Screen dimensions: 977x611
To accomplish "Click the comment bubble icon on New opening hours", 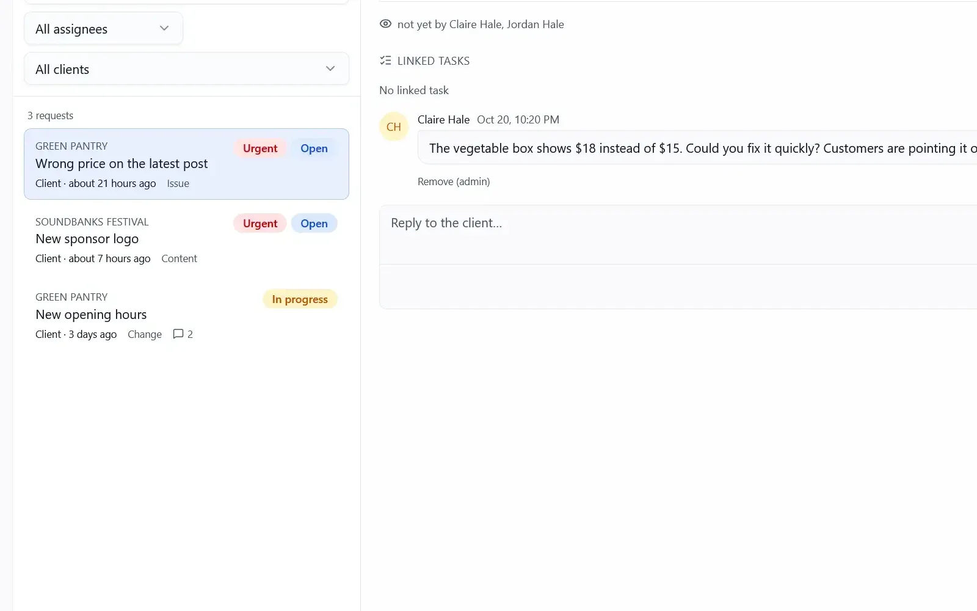I will point(178,334).
